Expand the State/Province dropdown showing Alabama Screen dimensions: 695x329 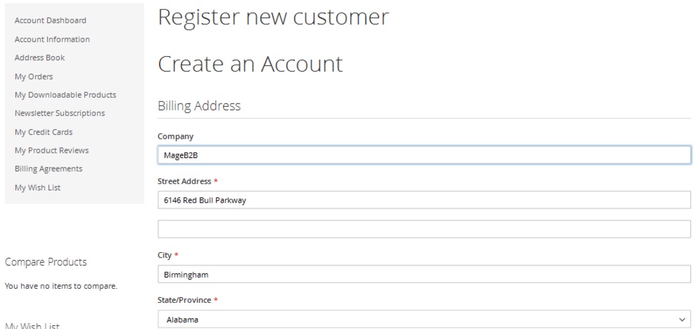click(424, 319)
